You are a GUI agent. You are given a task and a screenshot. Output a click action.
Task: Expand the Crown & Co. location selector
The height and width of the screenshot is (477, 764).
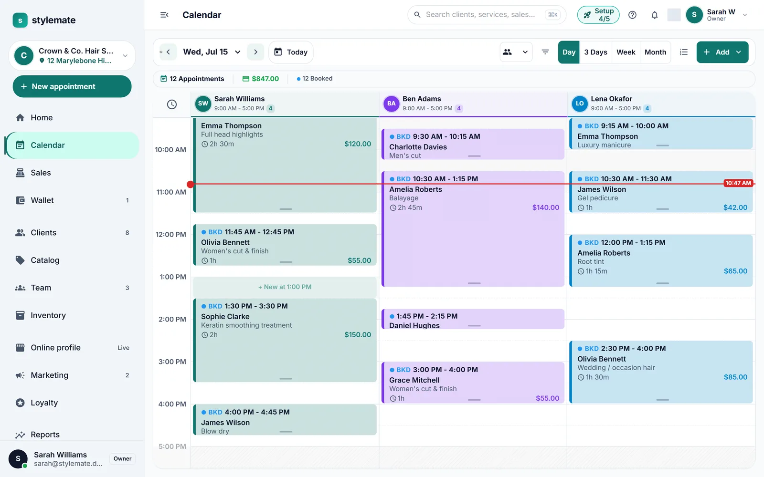[x=72, y=55]
